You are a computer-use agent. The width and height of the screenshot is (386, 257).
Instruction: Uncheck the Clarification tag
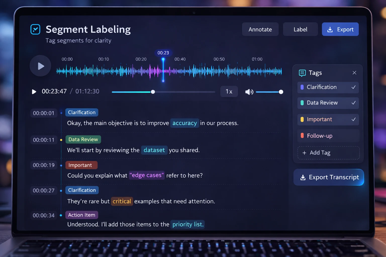point(353,87)
